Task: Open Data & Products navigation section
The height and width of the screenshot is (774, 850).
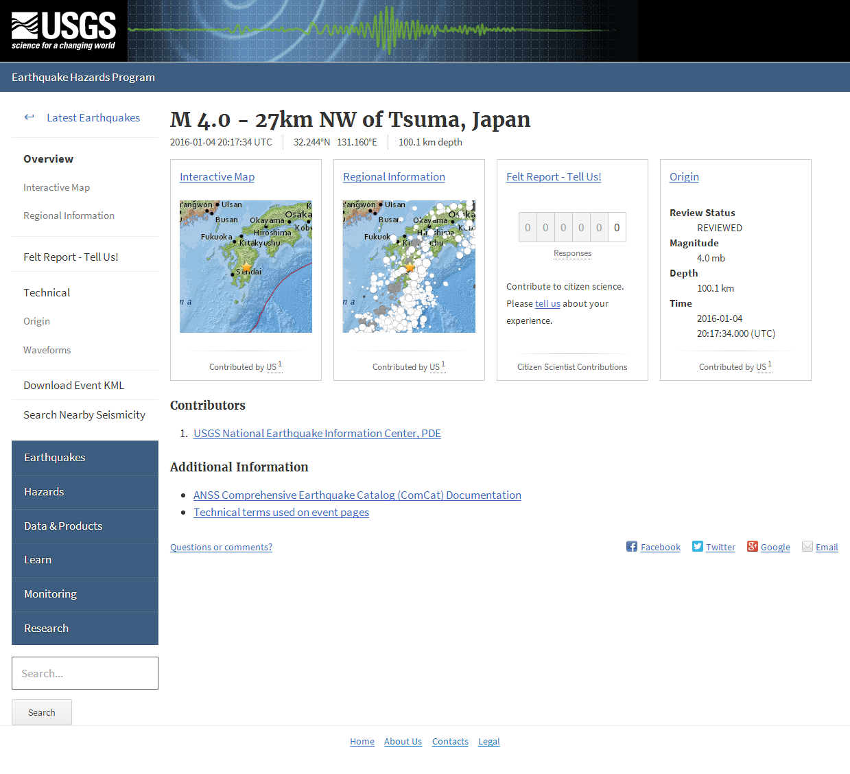Action: [85, 526]
